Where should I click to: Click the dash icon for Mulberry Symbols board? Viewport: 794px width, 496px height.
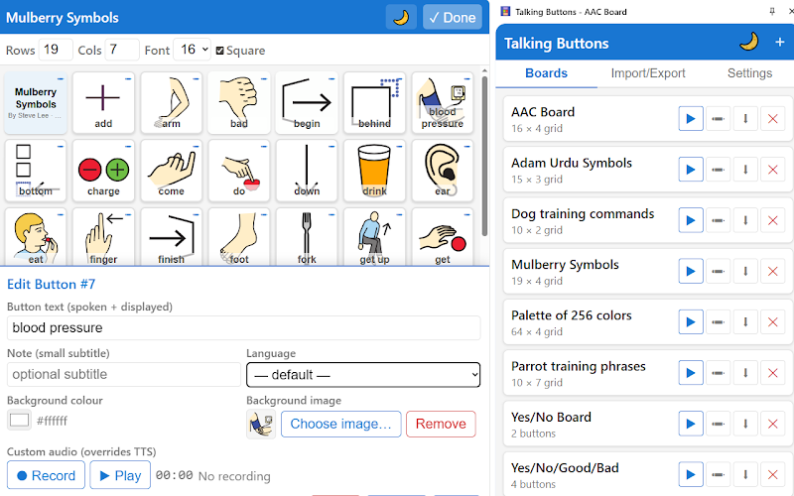pyautogui.click(x=718, y=271)
